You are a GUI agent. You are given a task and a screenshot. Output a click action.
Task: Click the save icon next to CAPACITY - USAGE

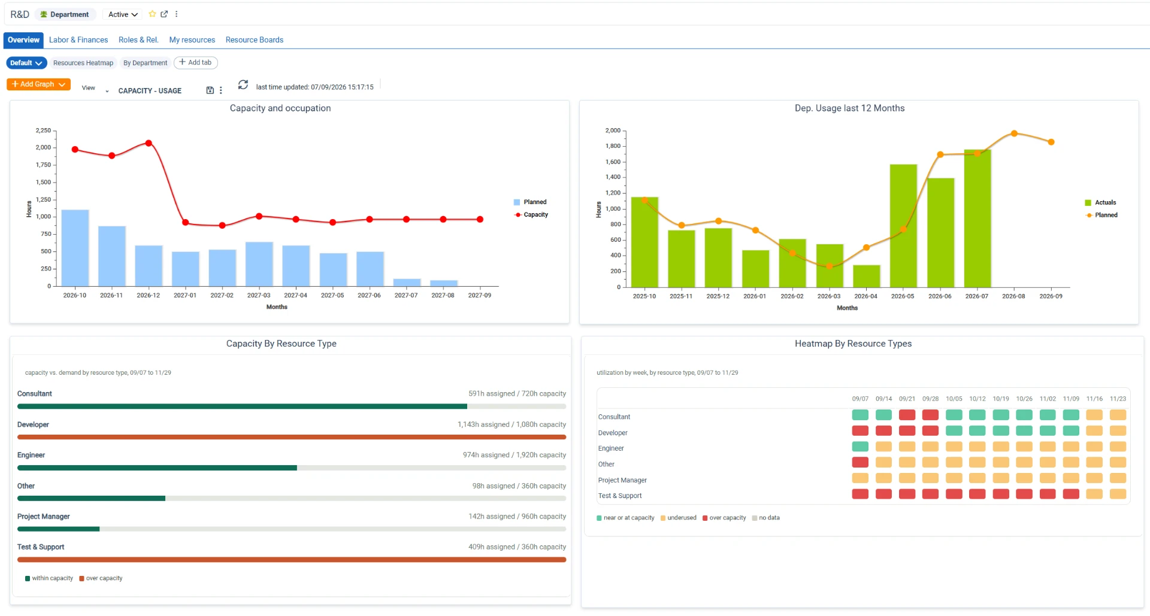tap(210, 90)
